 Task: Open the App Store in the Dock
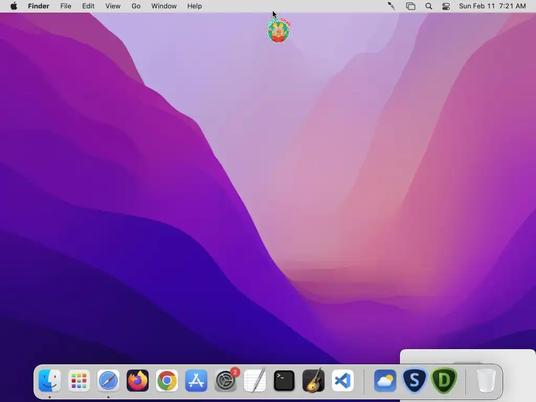click(196, 381)
